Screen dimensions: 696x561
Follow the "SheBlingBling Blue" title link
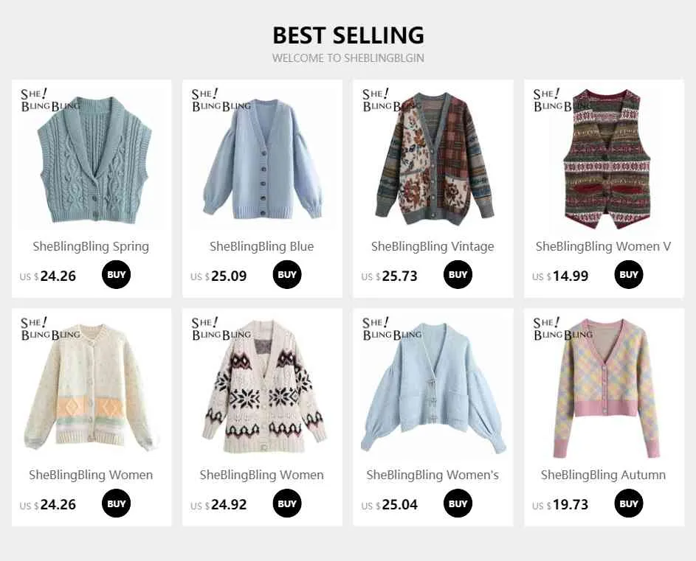click(262, 246)
